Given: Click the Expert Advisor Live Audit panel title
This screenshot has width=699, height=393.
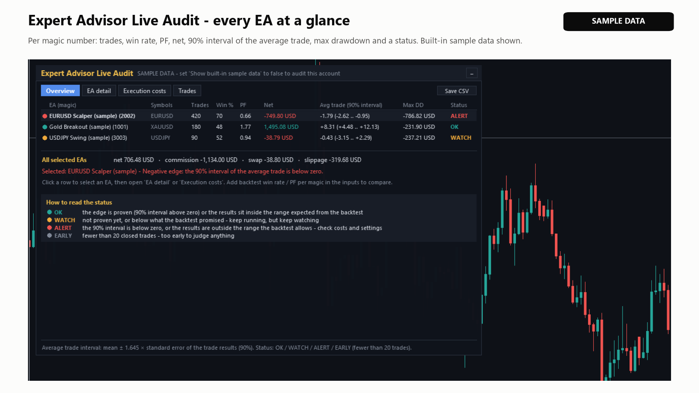Looking at the screenshot, I should [87, 73].
